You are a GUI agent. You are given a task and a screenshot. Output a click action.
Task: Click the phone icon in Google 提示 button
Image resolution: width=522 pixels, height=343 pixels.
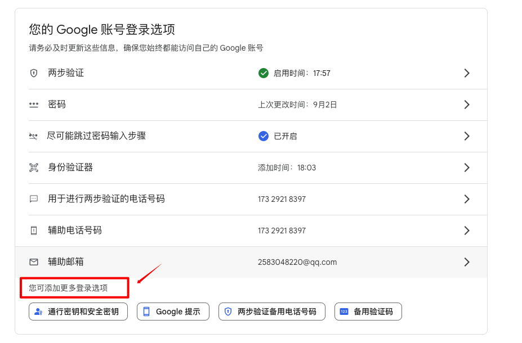click(146, 312)
